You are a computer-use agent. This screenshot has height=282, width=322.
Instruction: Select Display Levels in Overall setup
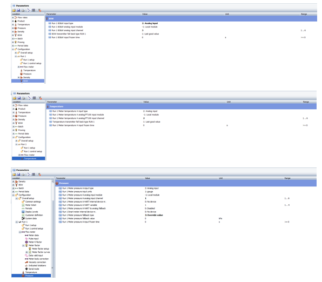[x=32, y=212]
